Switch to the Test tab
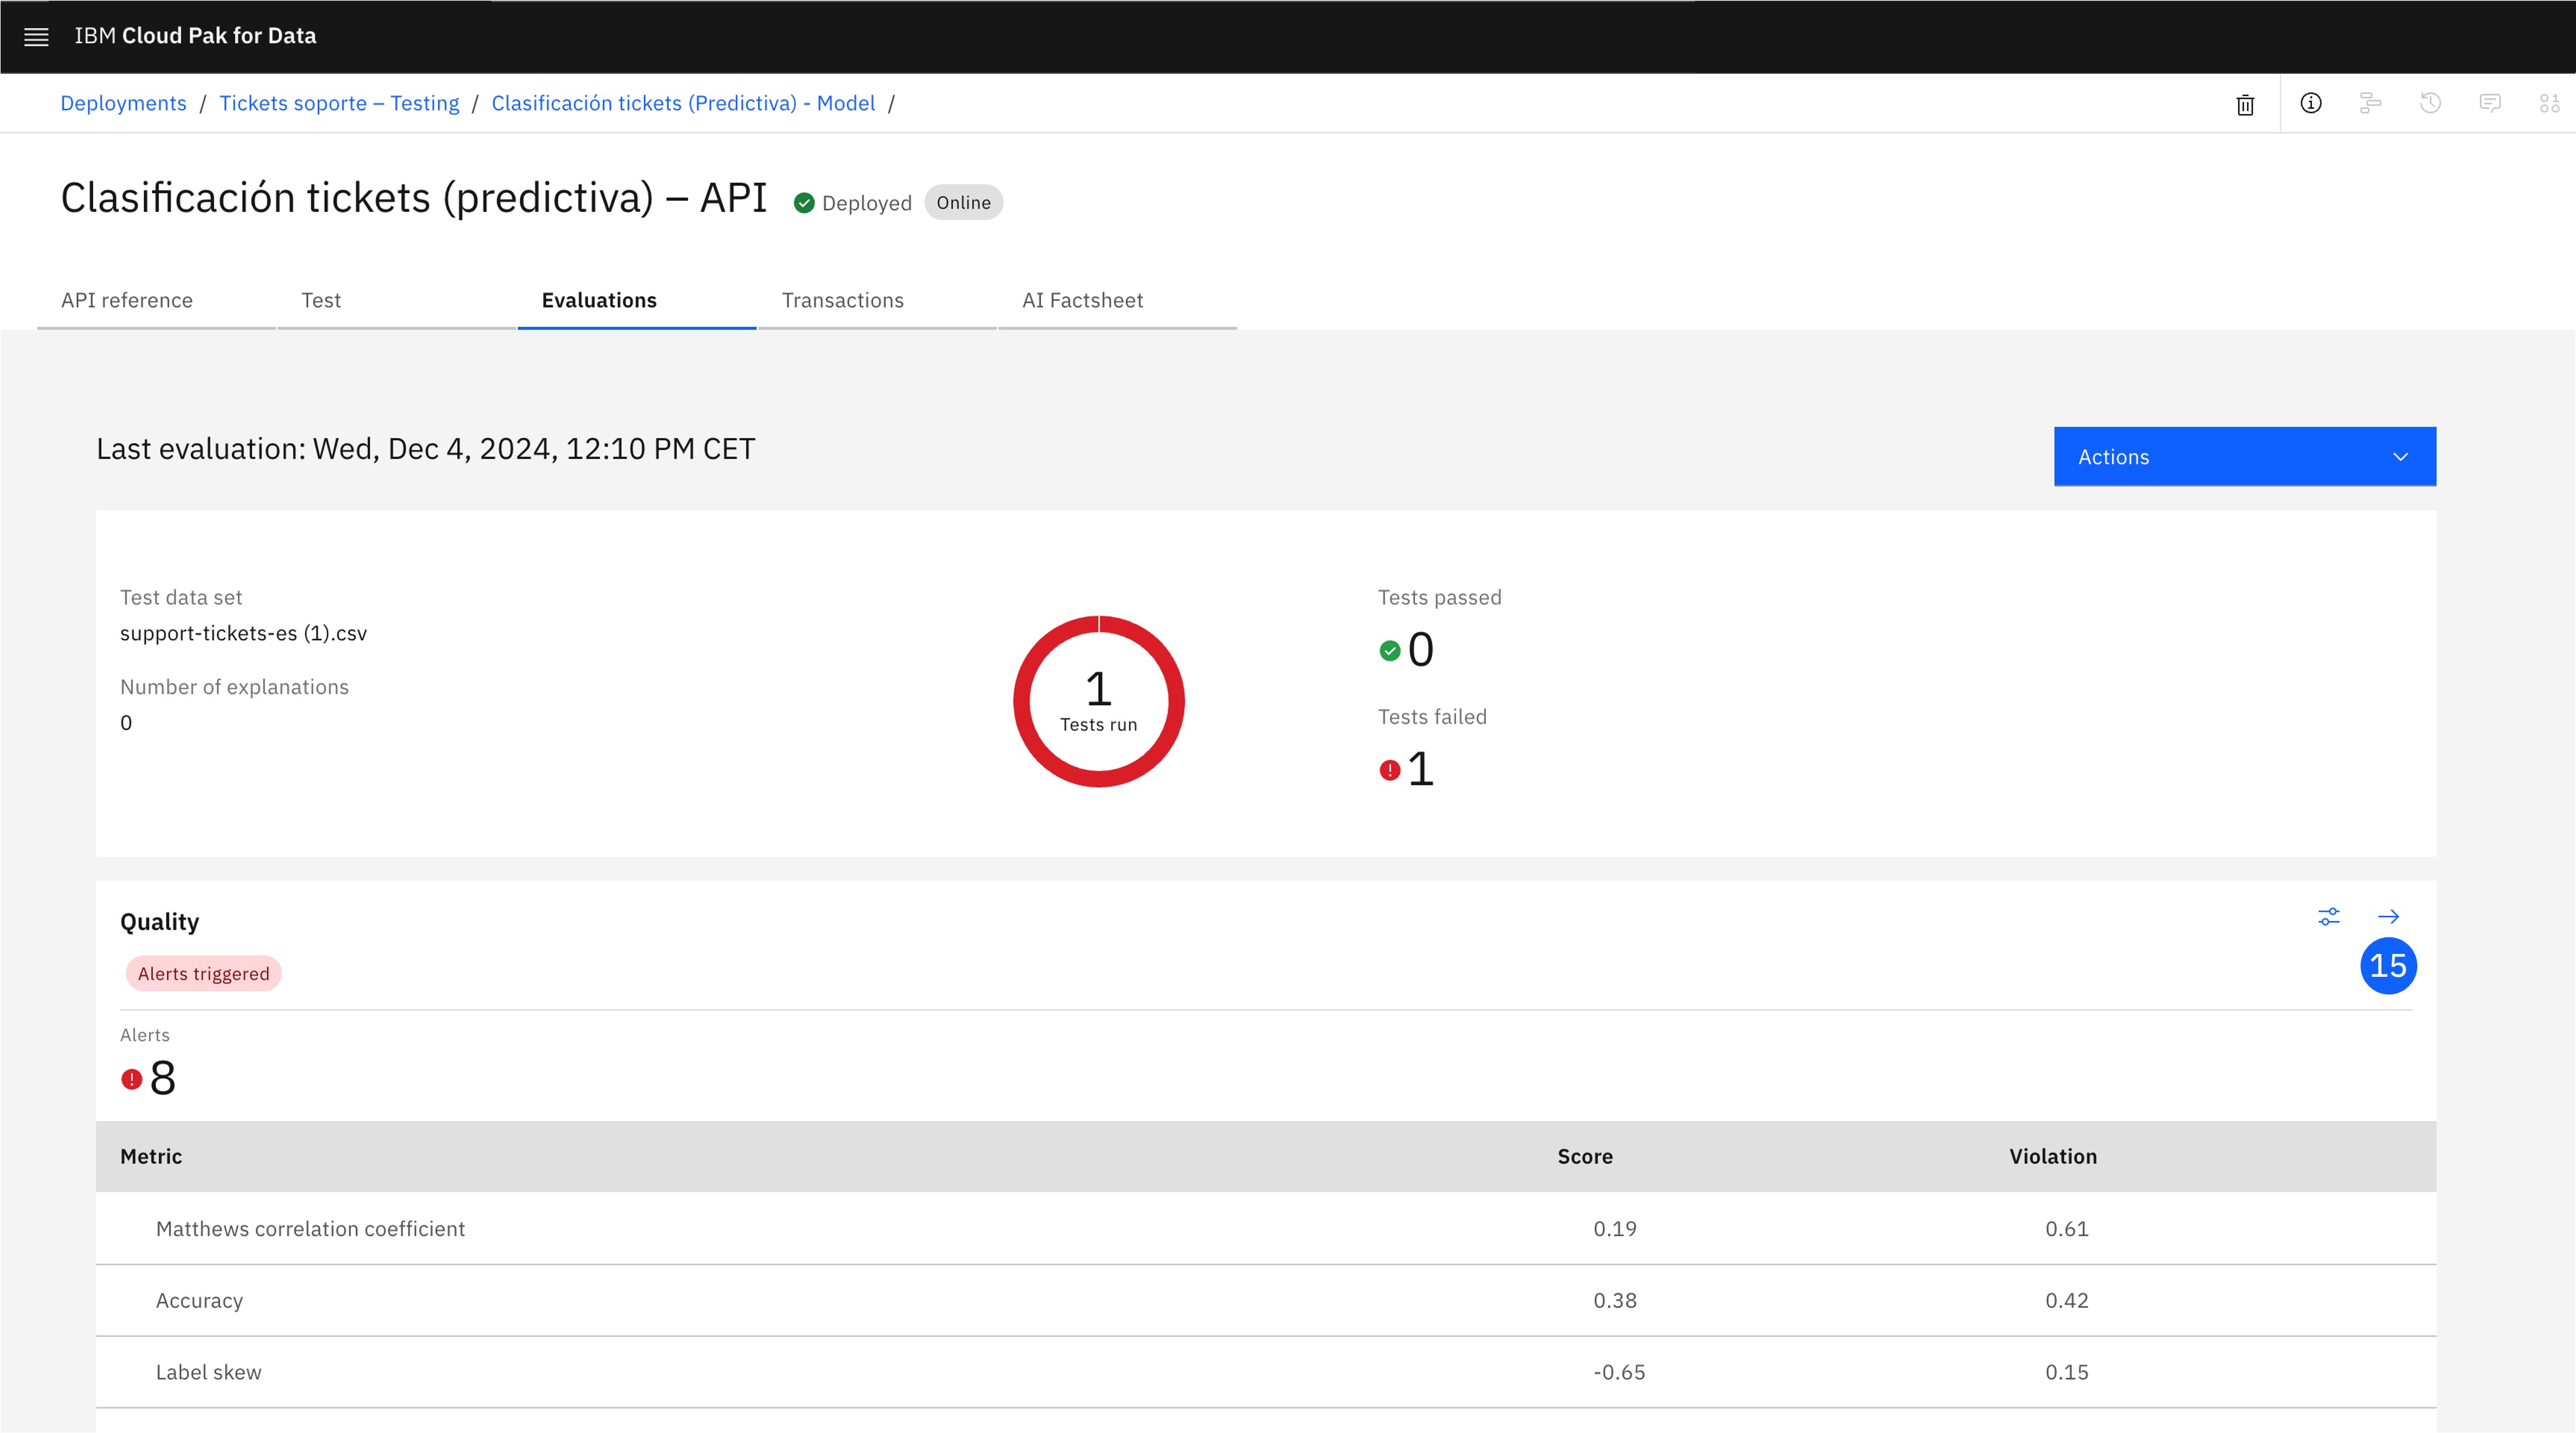 click(x=396, y=301)
